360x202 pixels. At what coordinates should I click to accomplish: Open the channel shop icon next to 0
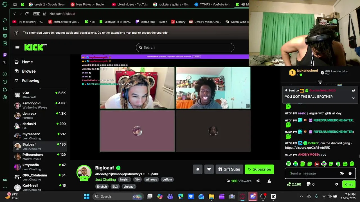tap(309, 184)
